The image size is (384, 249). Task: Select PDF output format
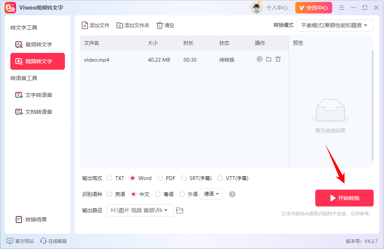[166, 179]
